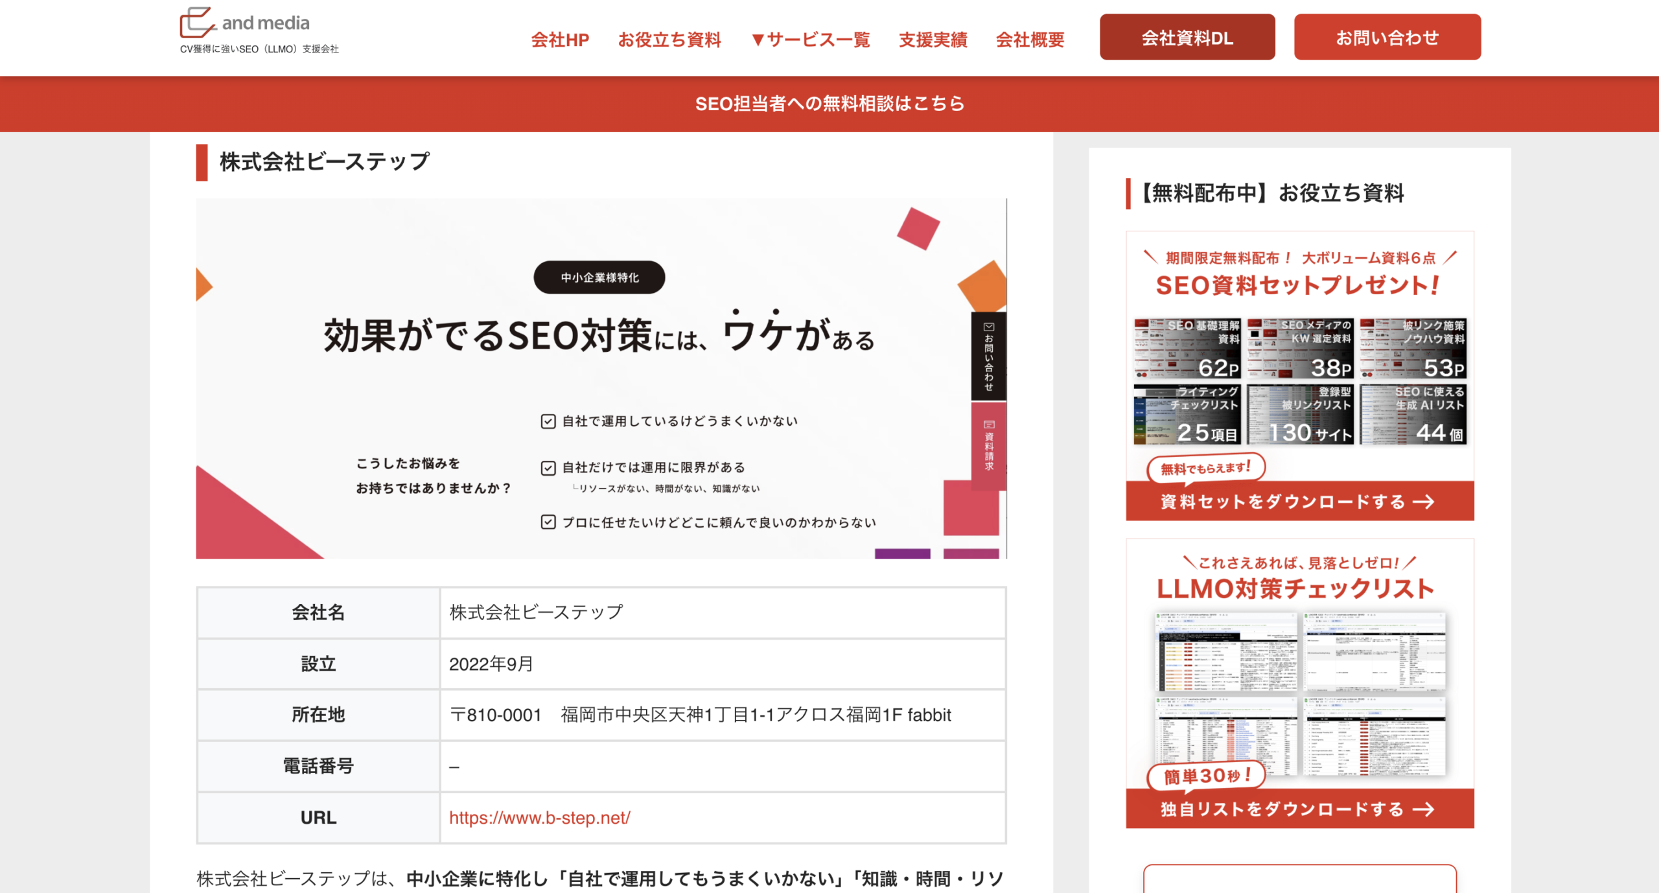
Task: Open the https://www.b-step.net/ link
Action: 540,818
